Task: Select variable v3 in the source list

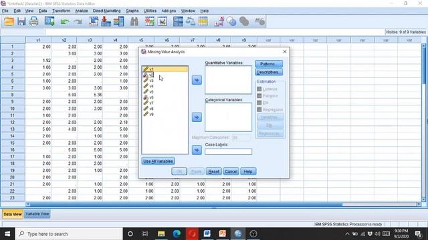Action: tap(165, 81)
